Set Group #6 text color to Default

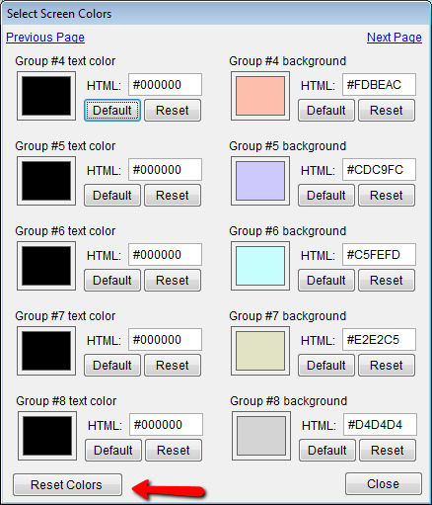click(x=112, y=281)
